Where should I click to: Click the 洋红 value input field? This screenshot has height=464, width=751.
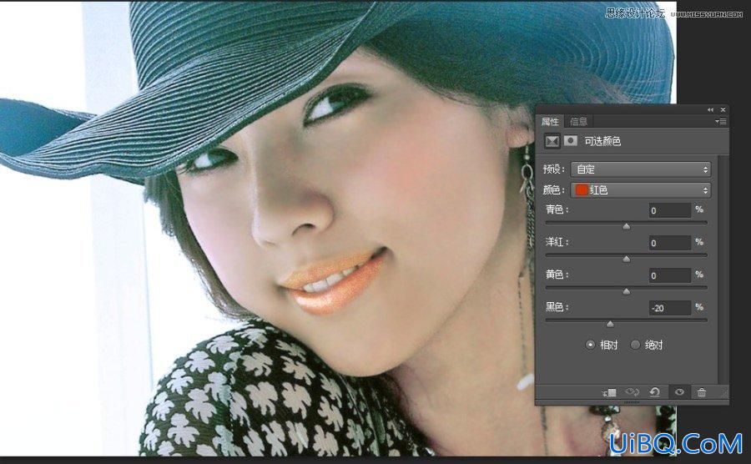(669, 243)
